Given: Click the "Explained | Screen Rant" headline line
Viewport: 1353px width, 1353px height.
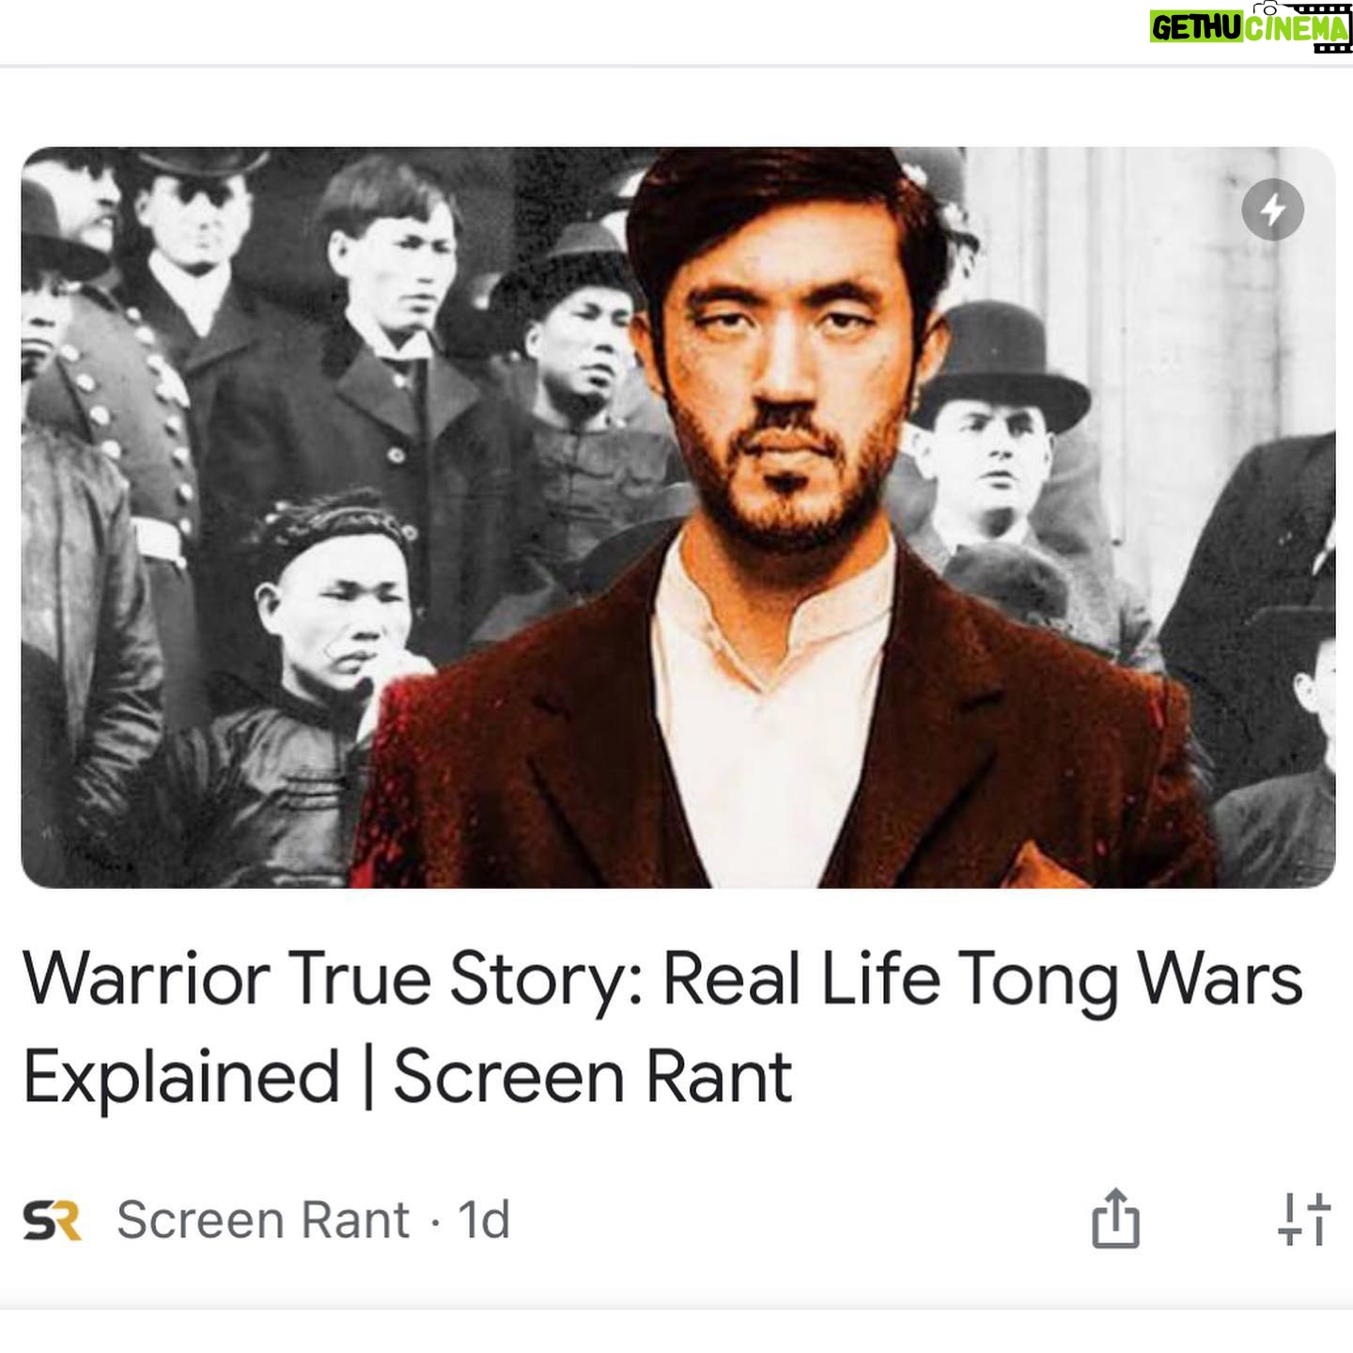Looking at the screenshot, I should (408, 1076).
